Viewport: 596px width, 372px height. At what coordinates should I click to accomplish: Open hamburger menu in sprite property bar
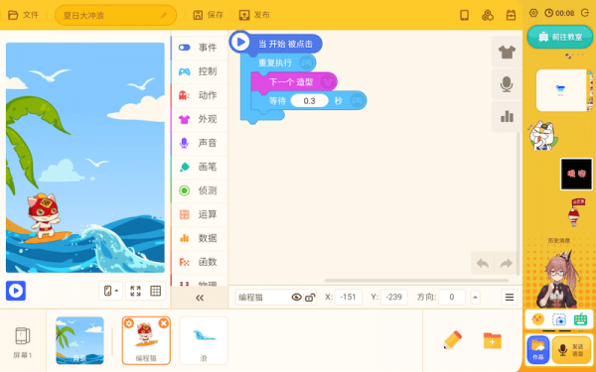pyautogui.click(x=510, y=297)
